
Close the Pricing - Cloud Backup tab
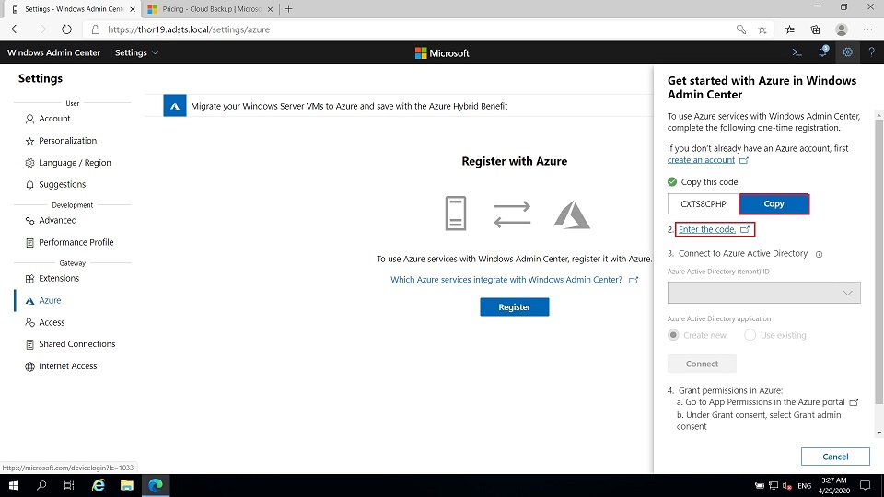click(x=270, y=9)
